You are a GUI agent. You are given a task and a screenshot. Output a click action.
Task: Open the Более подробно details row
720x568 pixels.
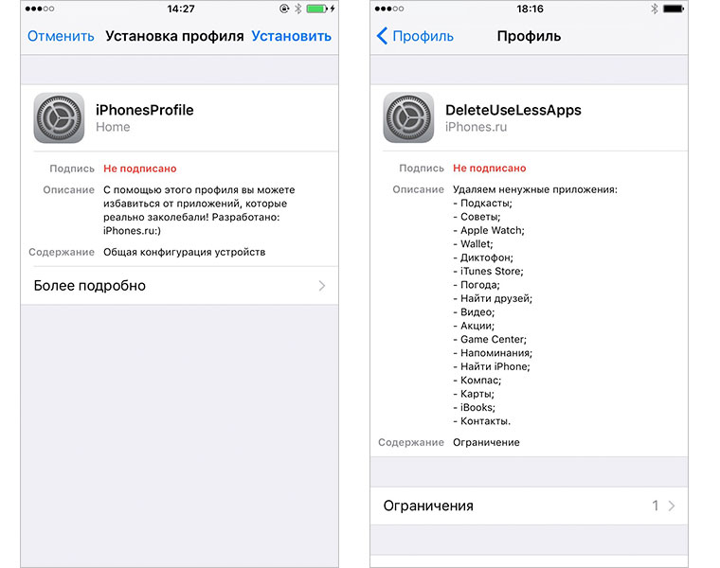pos(180,286)
